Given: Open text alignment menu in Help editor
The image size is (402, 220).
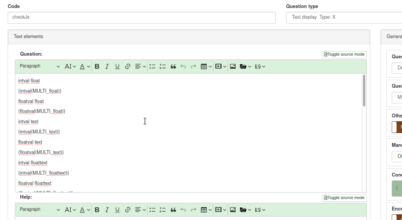Looking at the screenshot, I should tap(140, 210).
